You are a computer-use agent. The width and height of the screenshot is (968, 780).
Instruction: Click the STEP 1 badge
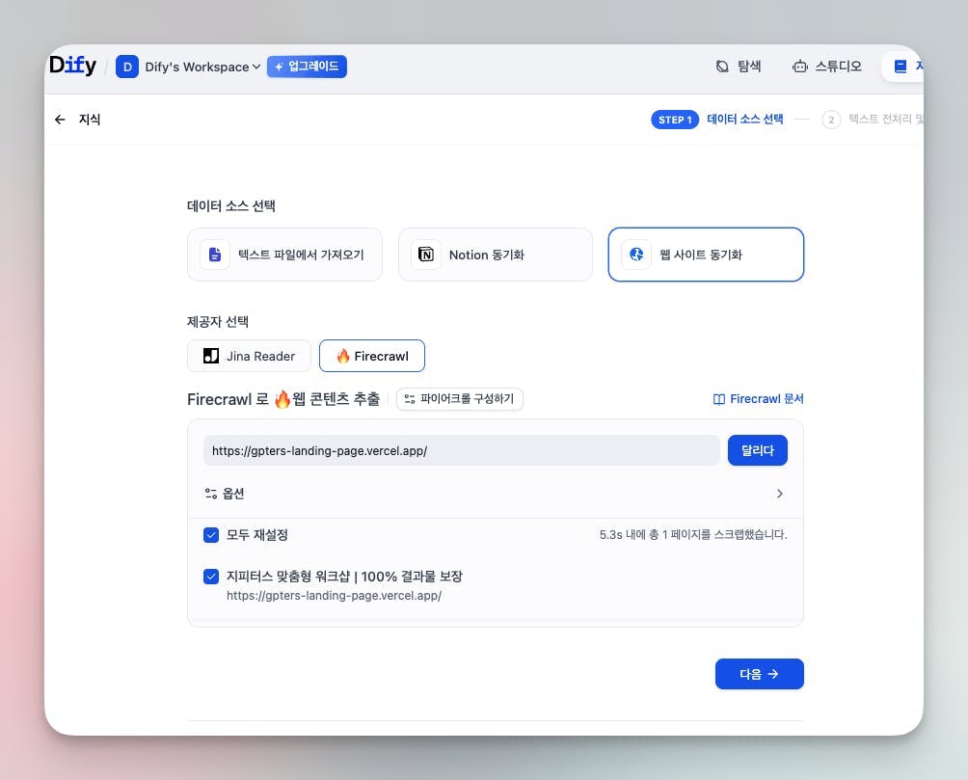pos(675,120)
